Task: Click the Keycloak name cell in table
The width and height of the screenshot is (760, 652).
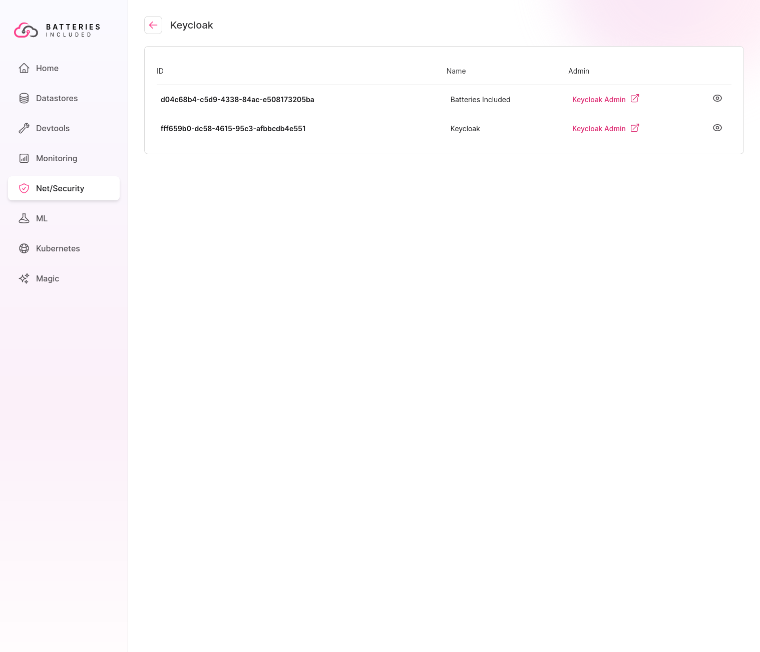Action: pos(465,129)
